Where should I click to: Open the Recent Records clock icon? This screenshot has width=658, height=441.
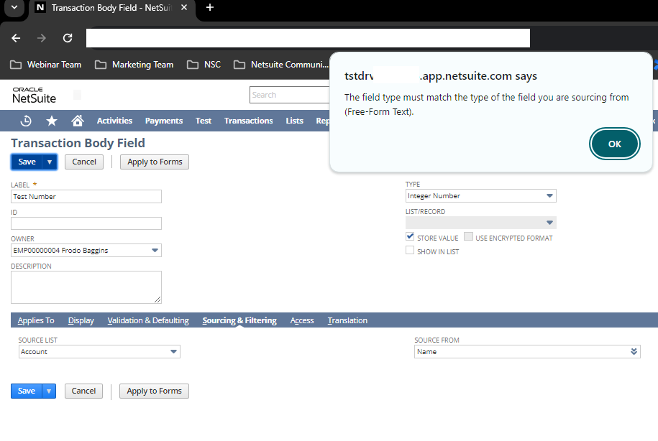(26, 121)
